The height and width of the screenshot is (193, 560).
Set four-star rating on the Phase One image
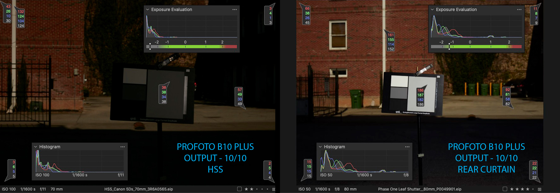pos(528,189)
